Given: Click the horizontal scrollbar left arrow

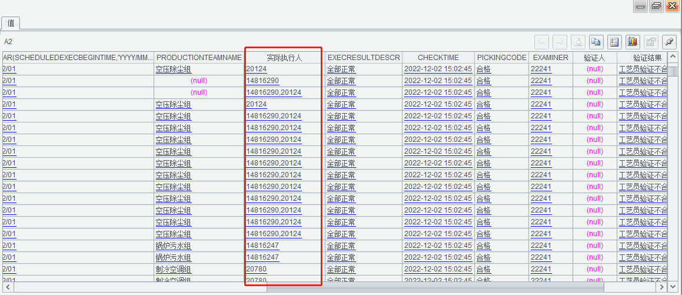Looking at the screenshot, I should 7,287.
